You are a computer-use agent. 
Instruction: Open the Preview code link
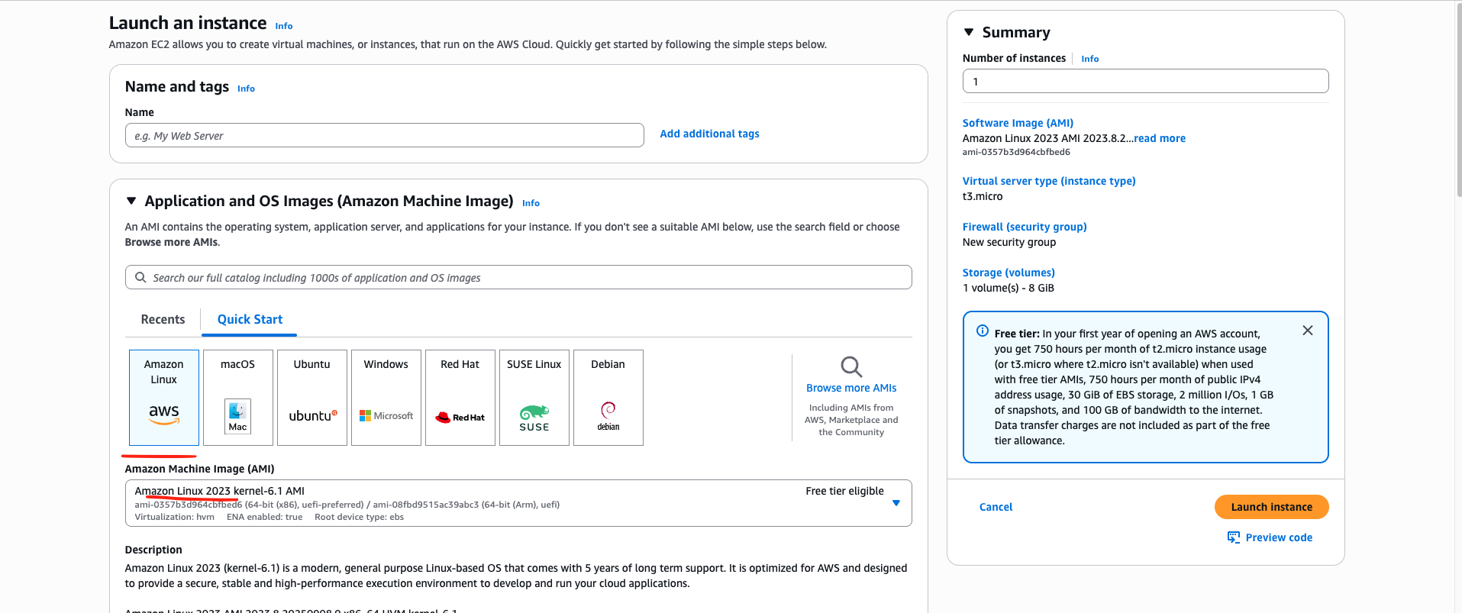[x=1279, y=537]
